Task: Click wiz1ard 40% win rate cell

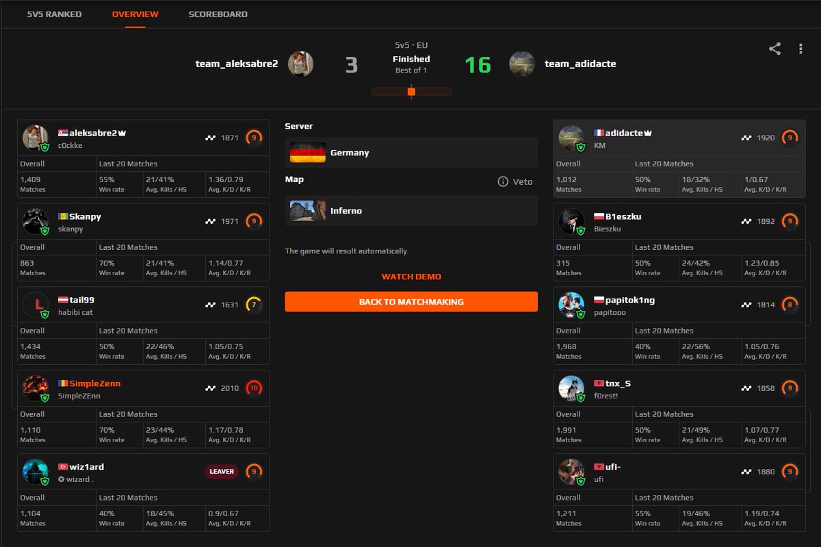Action: [x=119, y=518]
